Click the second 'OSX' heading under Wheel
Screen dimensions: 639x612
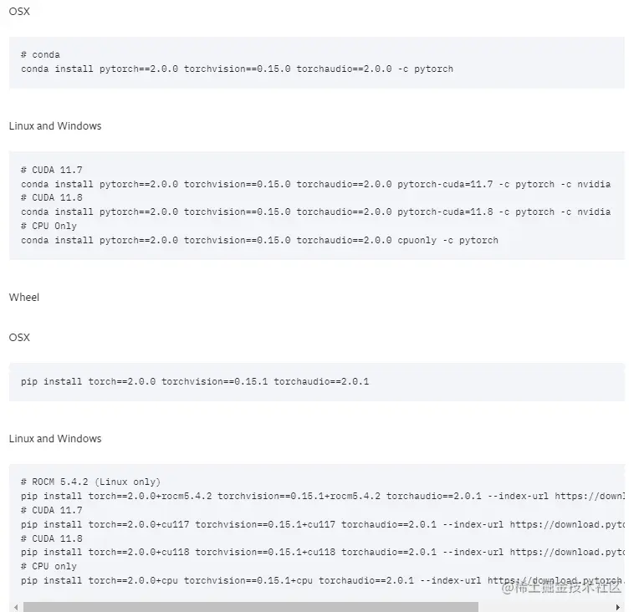click(19, 338)
